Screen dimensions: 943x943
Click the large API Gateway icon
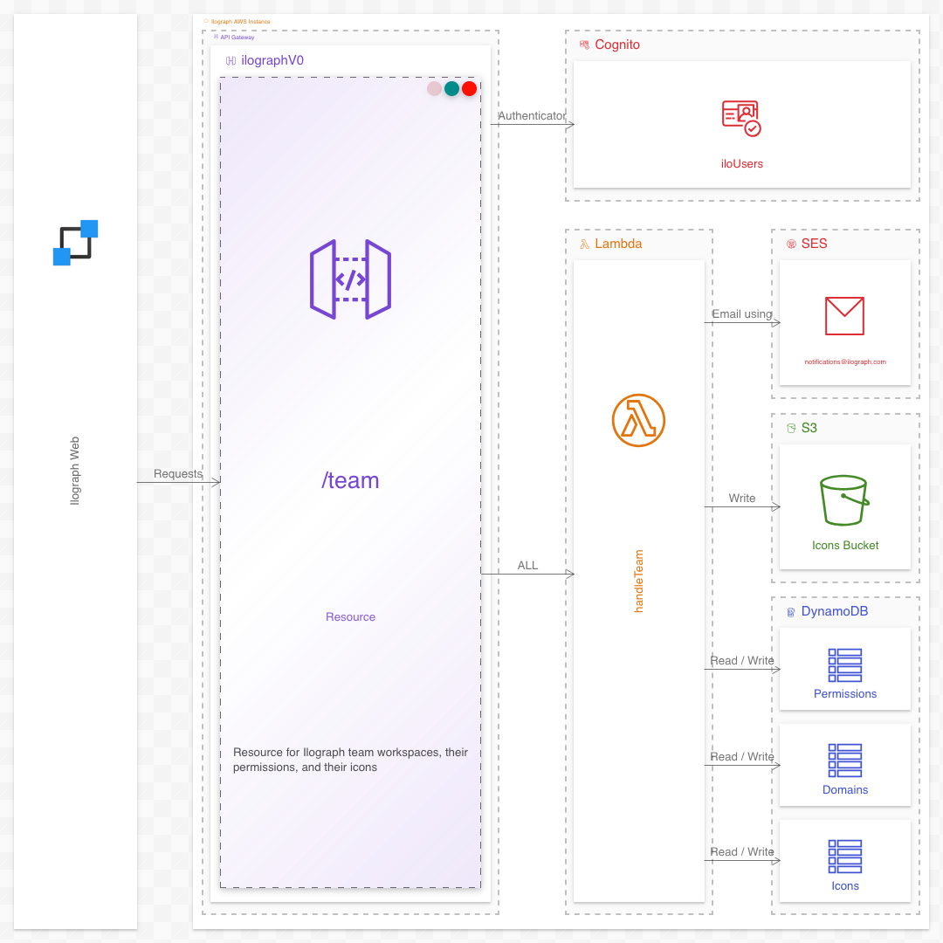[351, 279]
